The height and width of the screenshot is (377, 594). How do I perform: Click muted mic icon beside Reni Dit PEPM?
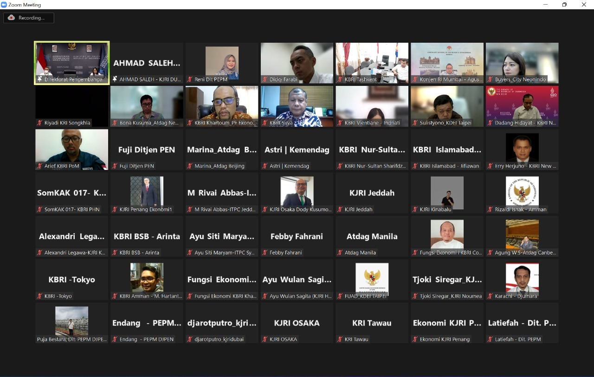point(190,79)
